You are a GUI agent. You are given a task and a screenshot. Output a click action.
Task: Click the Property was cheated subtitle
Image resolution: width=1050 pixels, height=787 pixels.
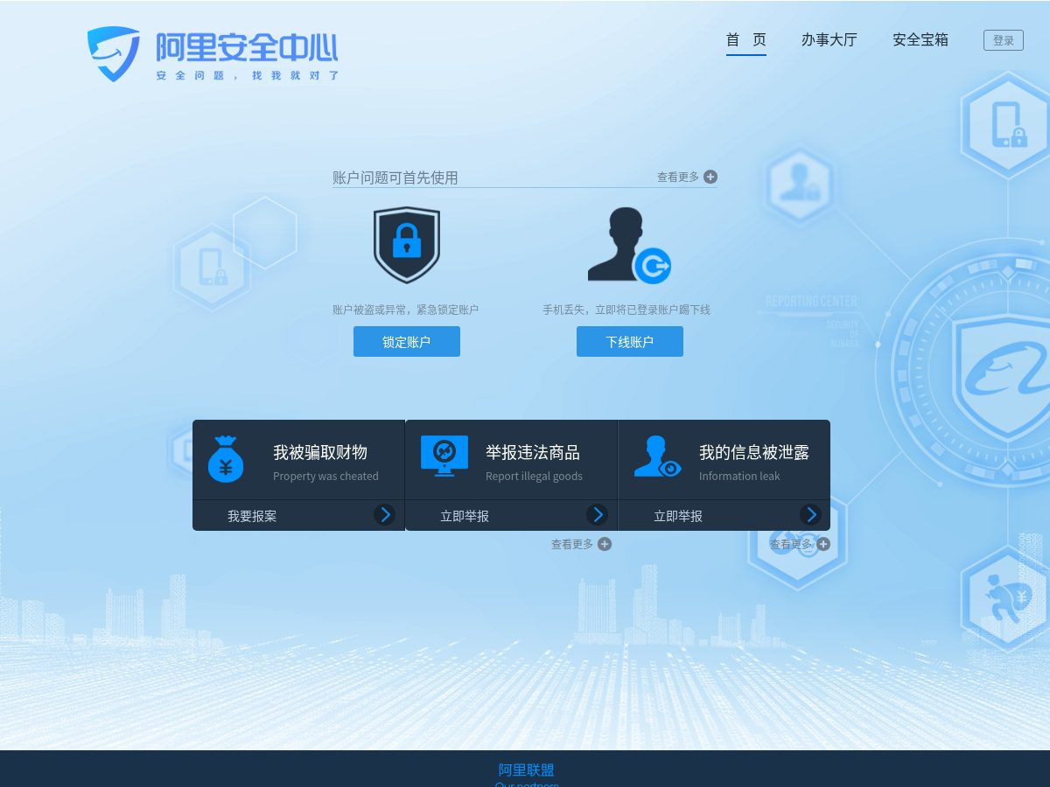(325, 477)
